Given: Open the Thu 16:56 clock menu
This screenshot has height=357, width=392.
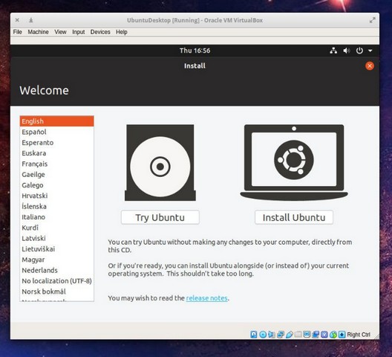Looking at the screenshot, I should [195, 51].
